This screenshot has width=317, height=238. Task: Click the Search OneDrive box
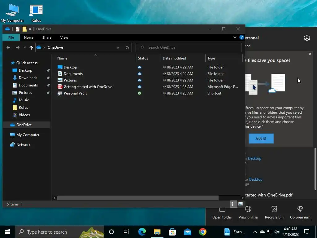[189, 47]
